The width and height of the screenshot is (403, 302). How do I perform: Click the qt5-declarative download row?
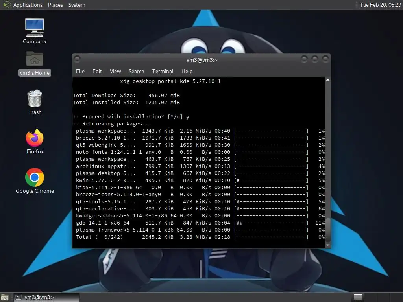tap(200, 208)
